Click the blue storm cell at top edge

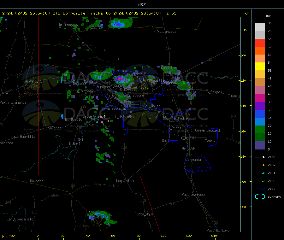tap(118, 24)
